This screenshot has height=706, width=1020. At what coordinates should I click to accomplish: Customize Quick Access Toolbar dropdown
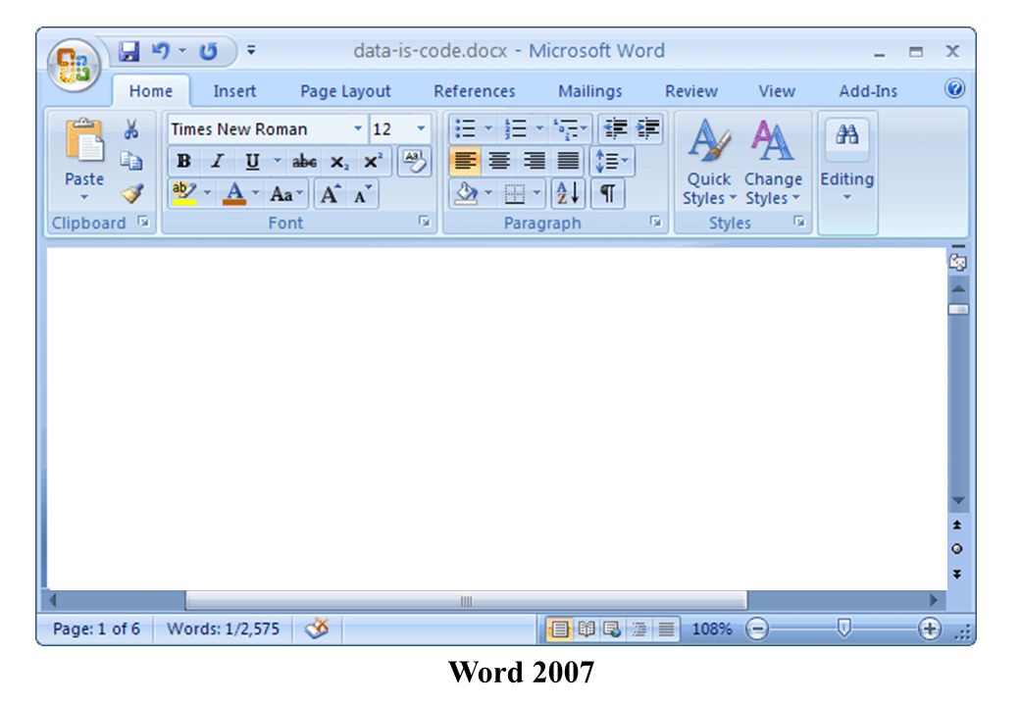251,50
